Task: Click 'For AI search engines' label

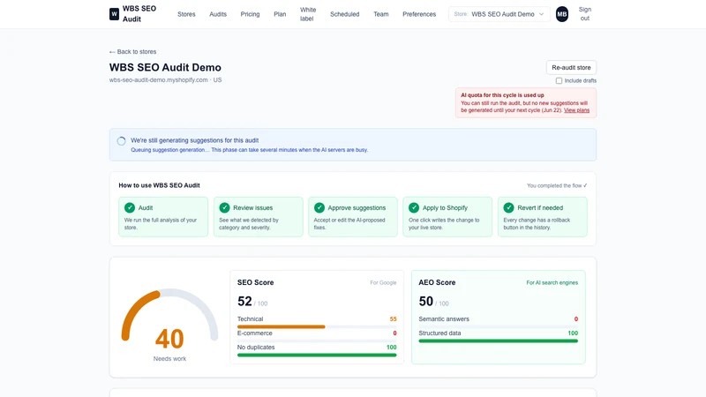Action: (552, 282)
